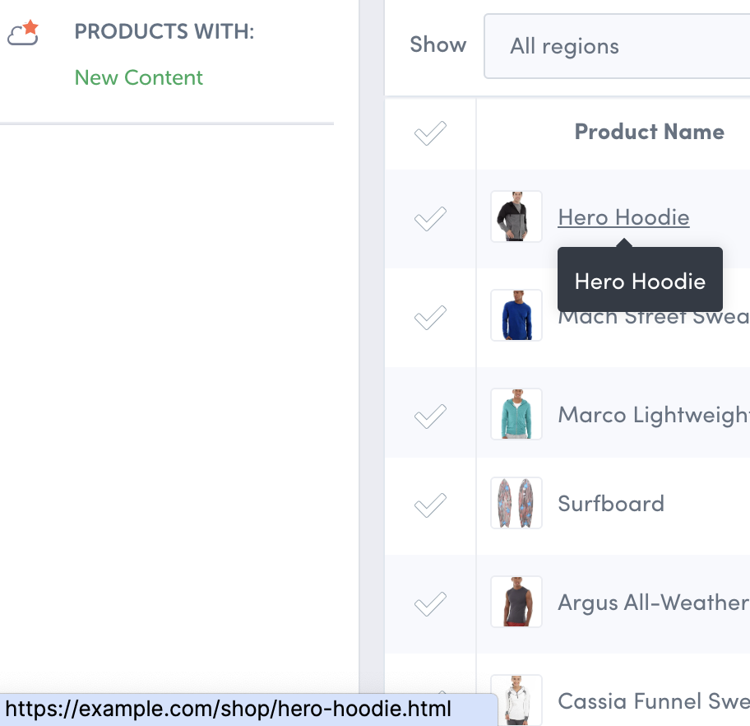The height and width of the screenshot is (726, 750).
Task: Toggle the select-all checkmark in header
Action: click(430, 133)
